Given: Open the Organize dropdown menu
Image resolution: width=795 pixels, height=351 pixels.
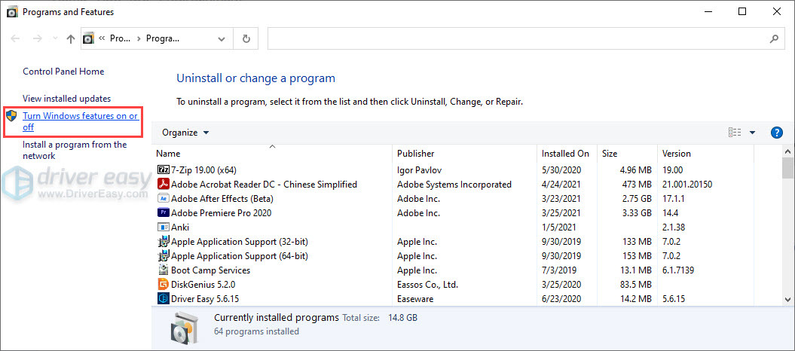Looking at the screenshot, I should click(185, 133).
